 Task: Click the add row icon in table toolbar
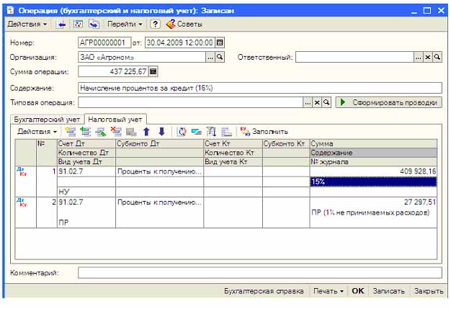pyautogui.click(x=71, y=132)
